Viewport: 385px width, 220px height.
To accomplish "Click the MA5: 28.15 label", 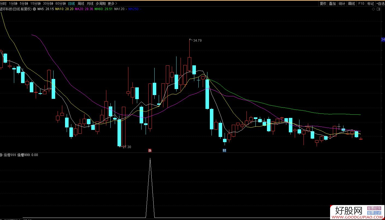I will 45,9.
